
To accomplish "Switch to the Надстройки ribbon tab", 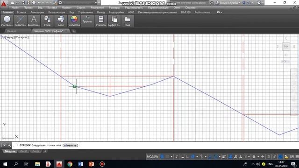I will [116, 12].
